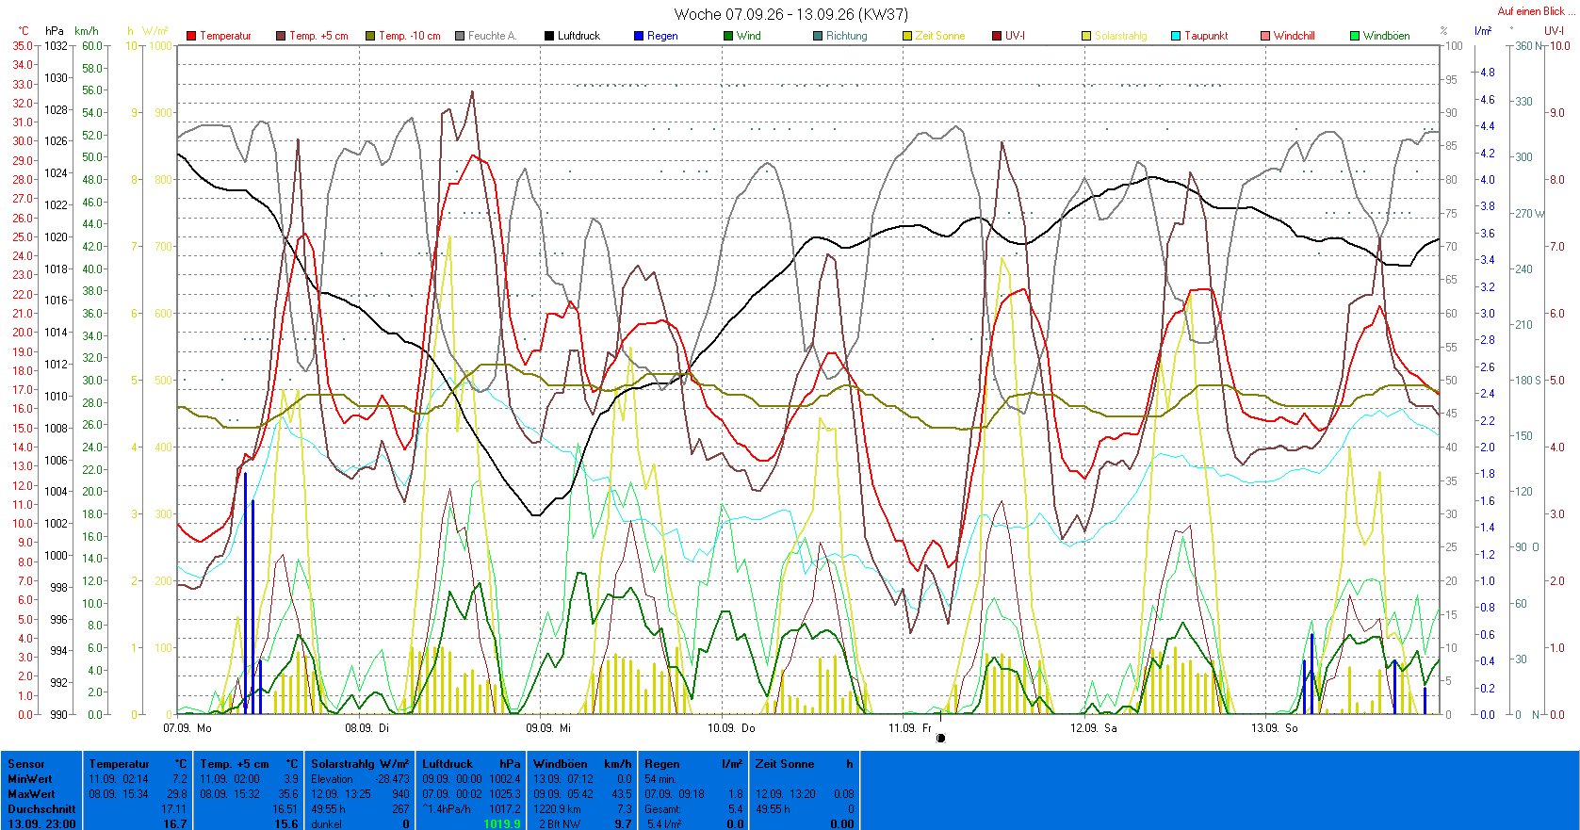Click the "Durchschnitt" row label
1580x830 pixels.
41,809
